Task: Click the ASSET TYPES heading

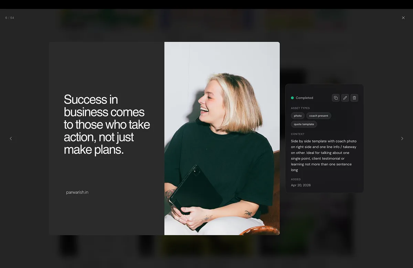Action: 300,108
